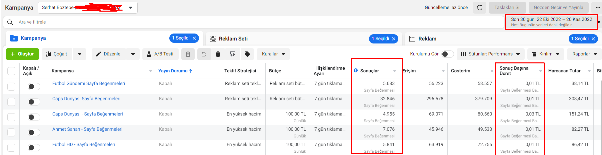Tick the select-all header checkbox
The width and height of the screenshot is (602, 155).
11,71
